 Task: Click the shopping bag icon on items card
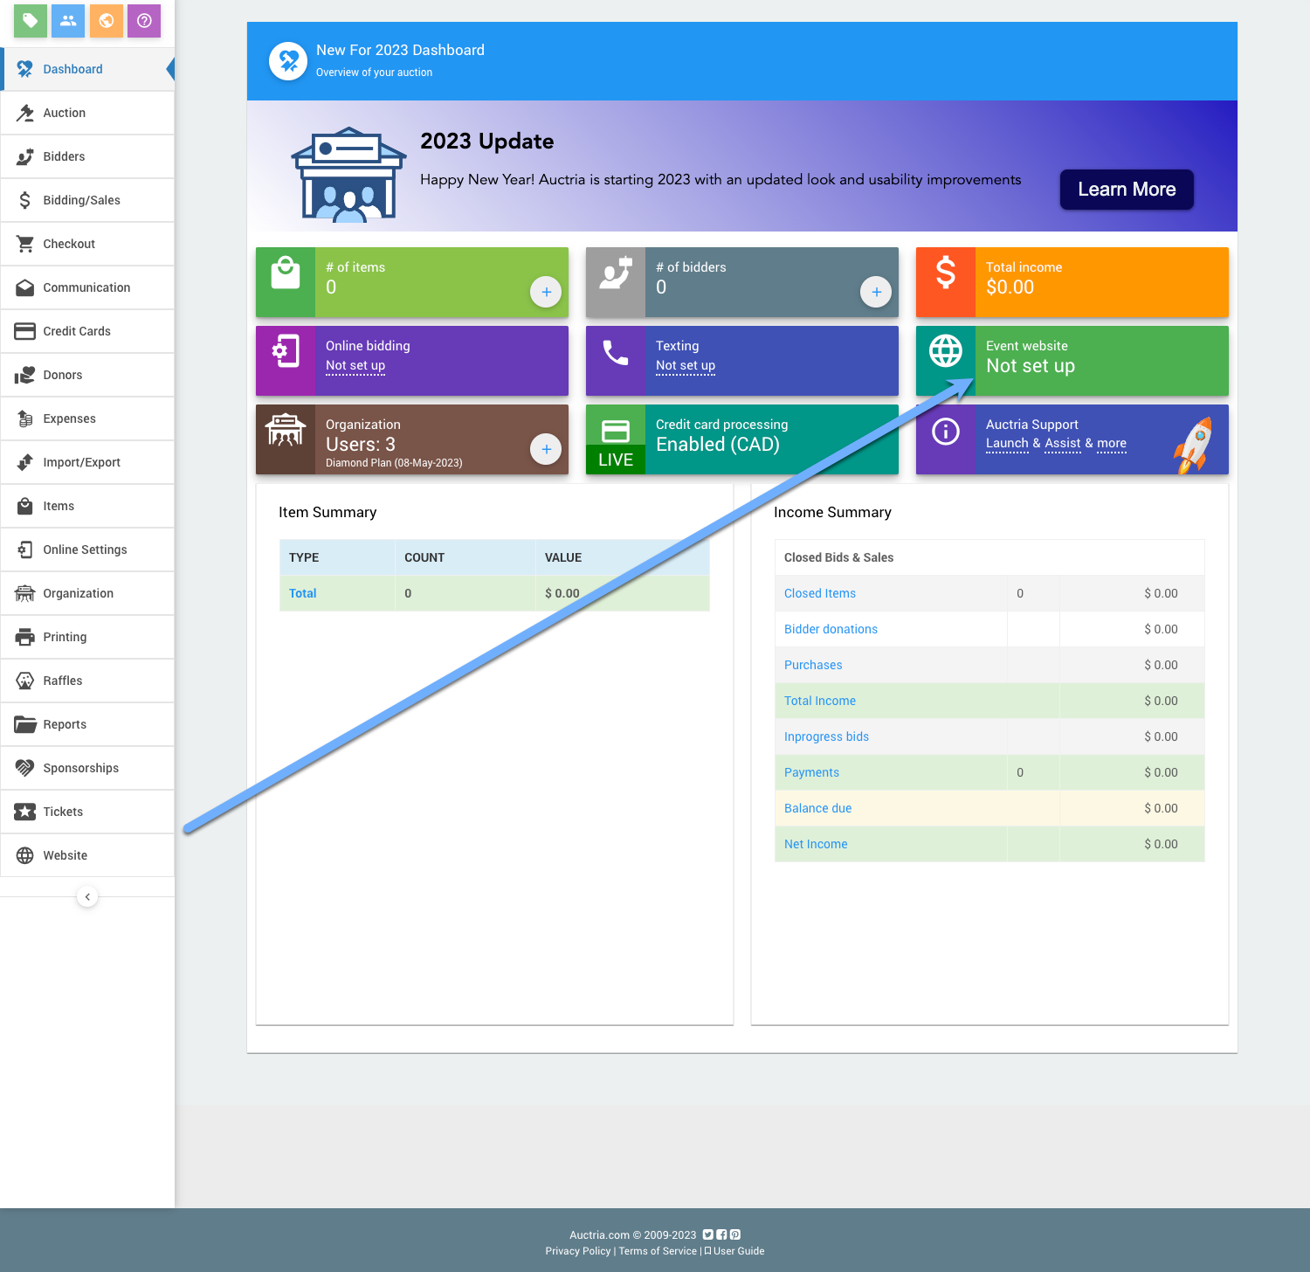coord(286,273)
